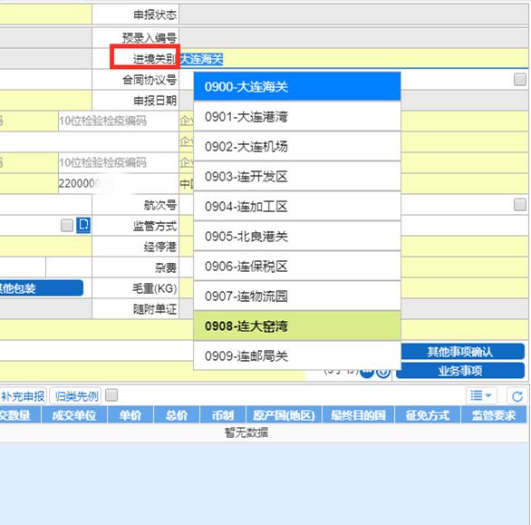Click the 业务事项 button
The height and width of the screenshot is (525, 531).
(x=460, y=371)
